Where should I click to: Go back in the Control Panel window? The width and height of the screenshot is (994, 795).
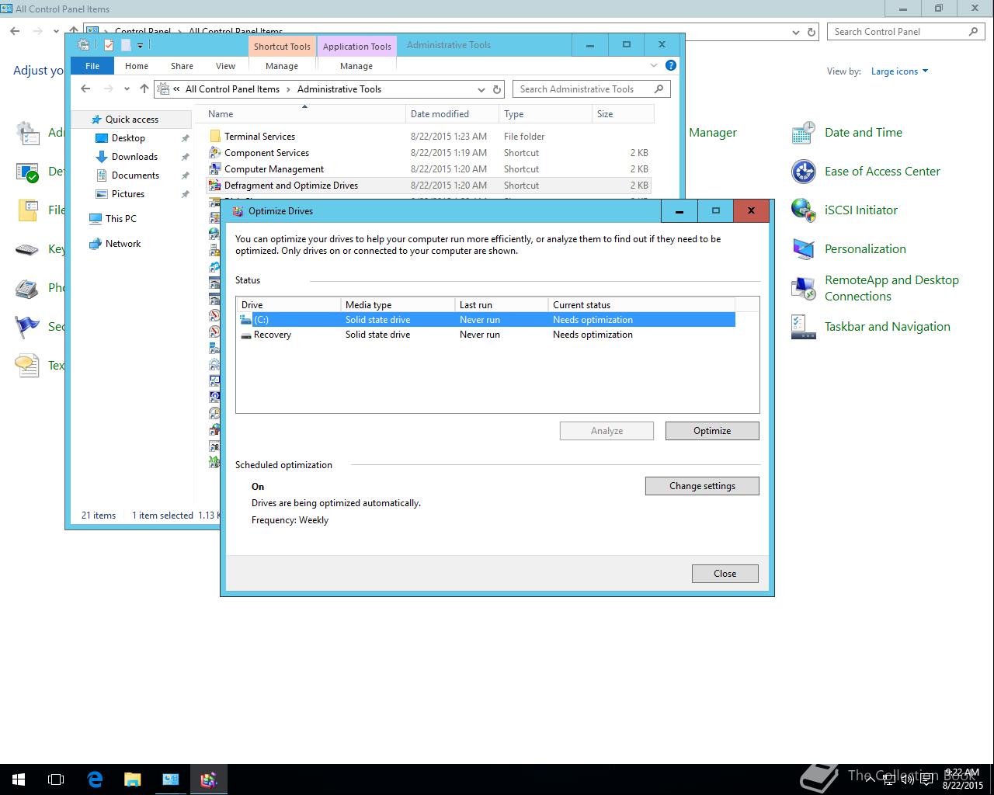point(15,32)
